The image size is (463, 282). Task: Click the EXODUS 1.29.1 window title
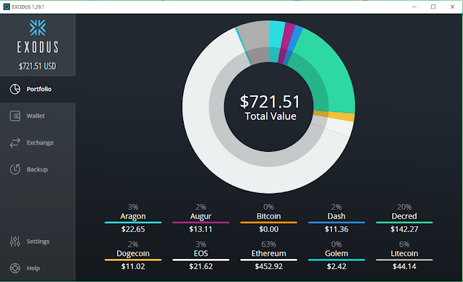(28, 7)
